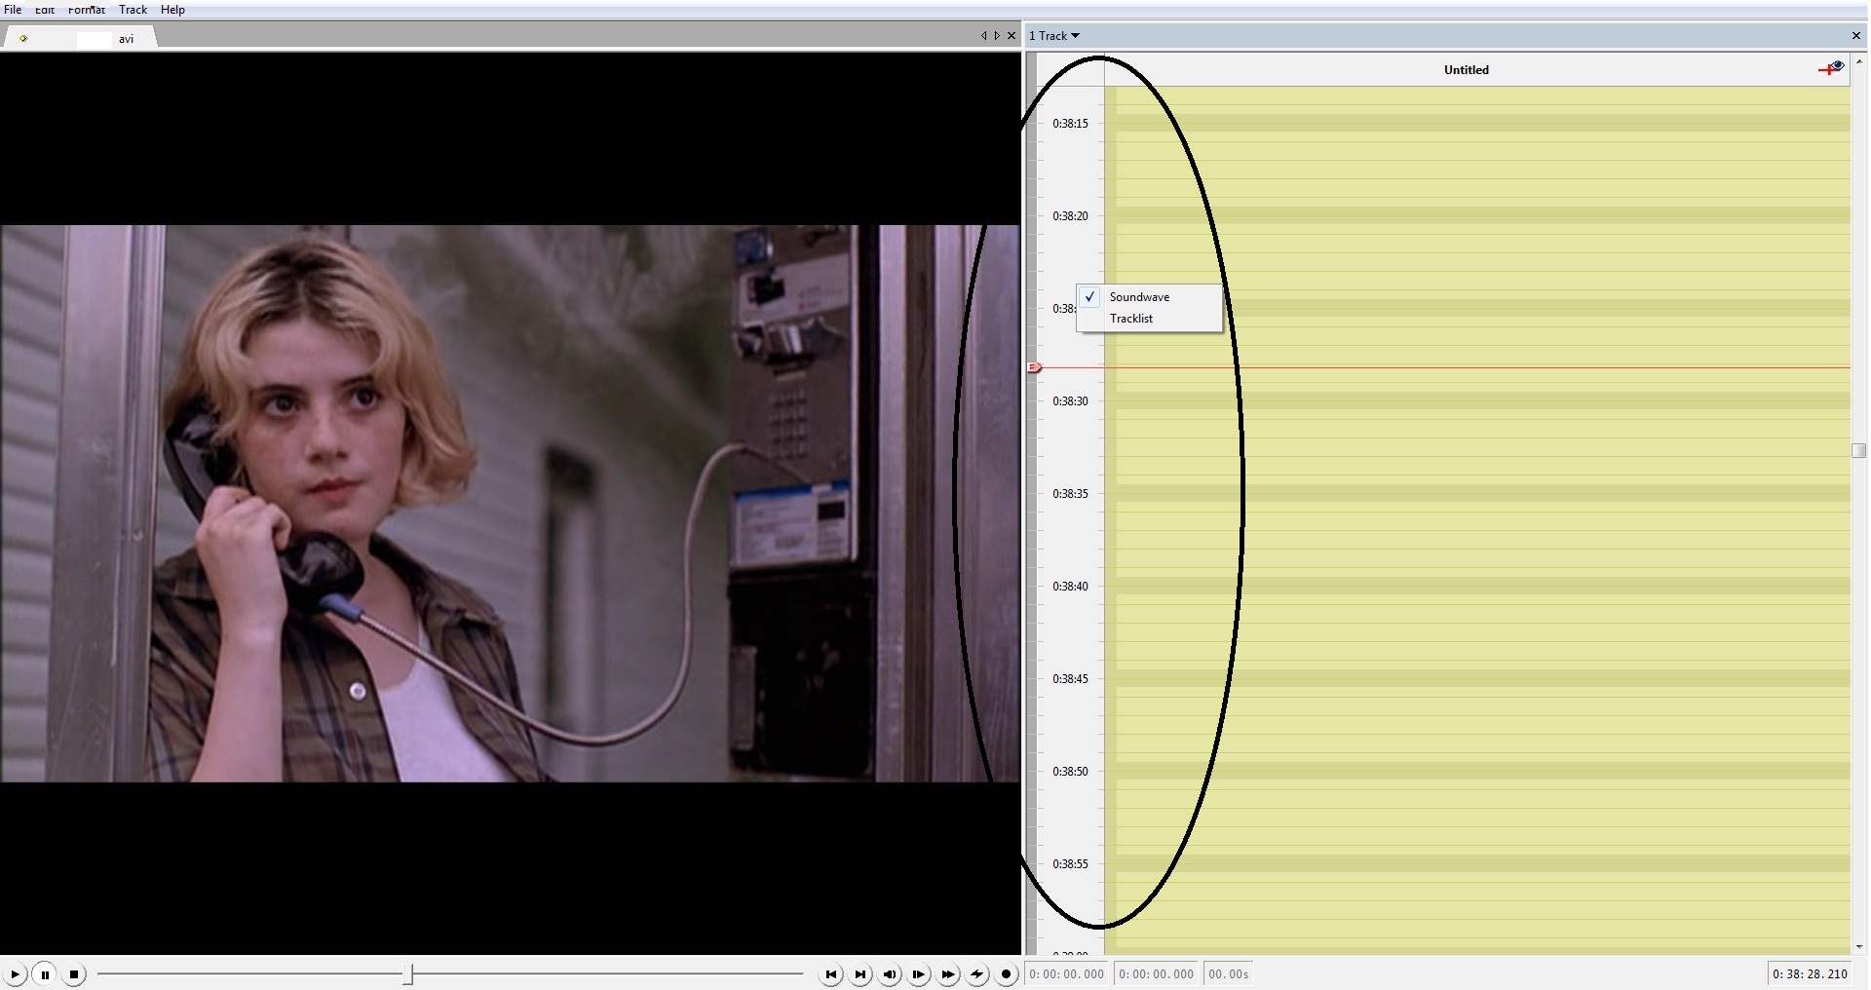Pause the video playback
Screen dimensions: 1871x990
pos(45,973)
